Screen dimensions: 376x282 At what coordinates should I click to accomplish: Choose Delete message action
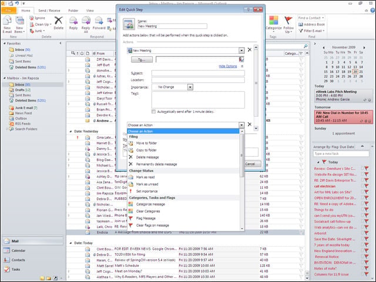tap(183, 157)
